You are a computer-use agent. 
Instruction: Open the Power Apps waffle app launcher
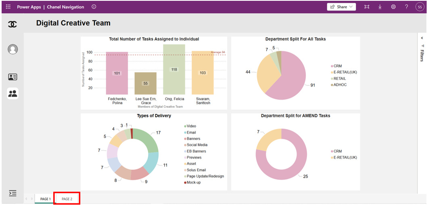tap(8, 7)
